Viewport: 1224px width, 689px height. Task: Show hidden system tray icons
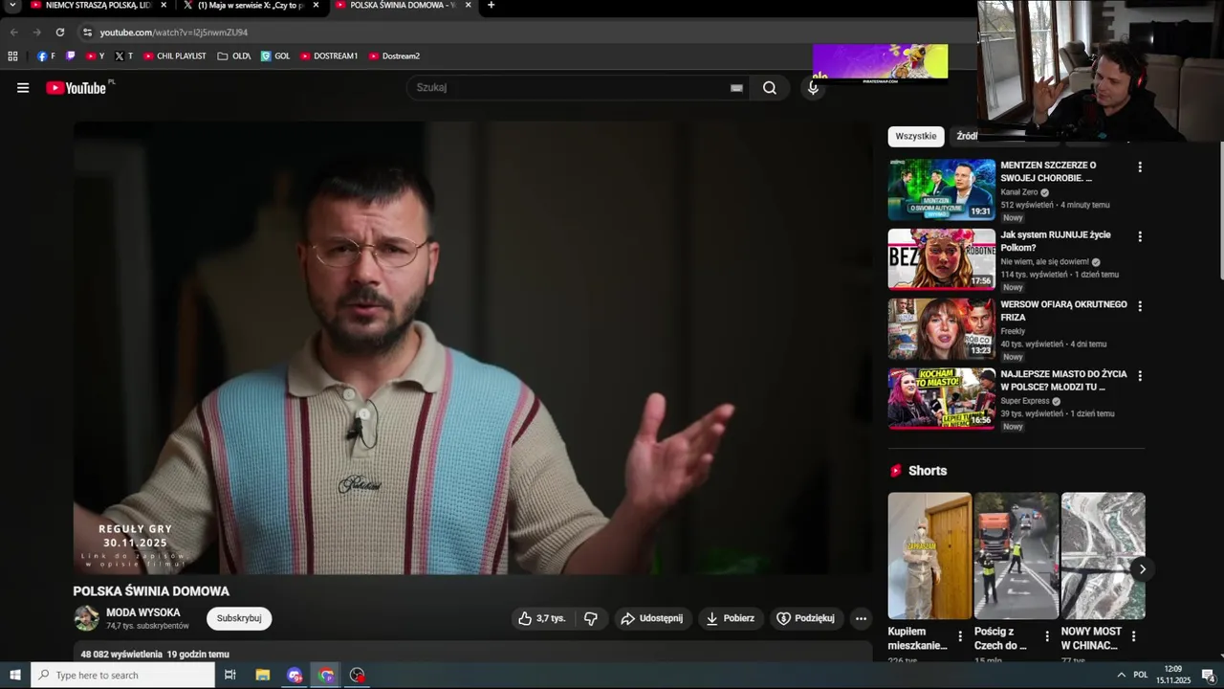click(1121, 675)
